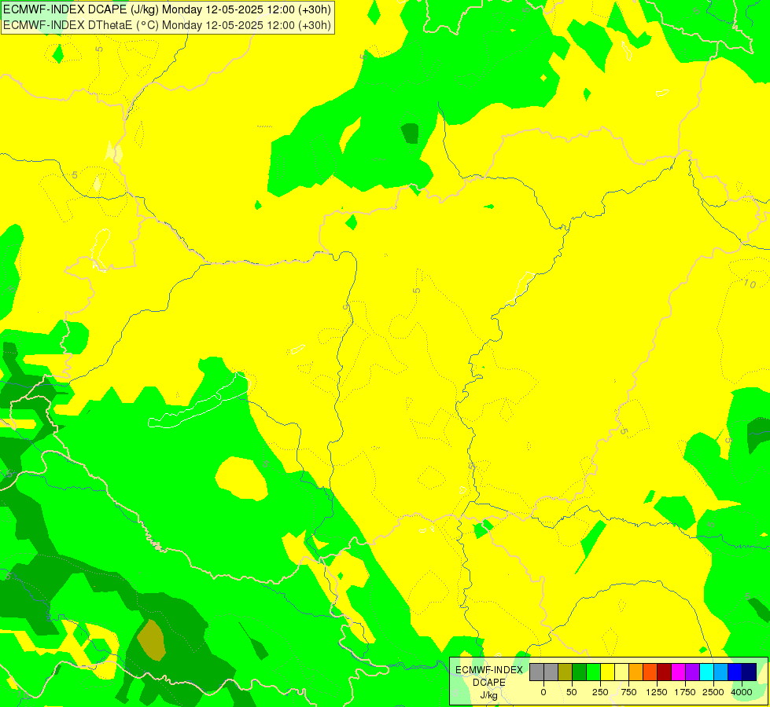770x707 pixels.
Task: Click the legend label '250'
Action: [x=600, y=692]
